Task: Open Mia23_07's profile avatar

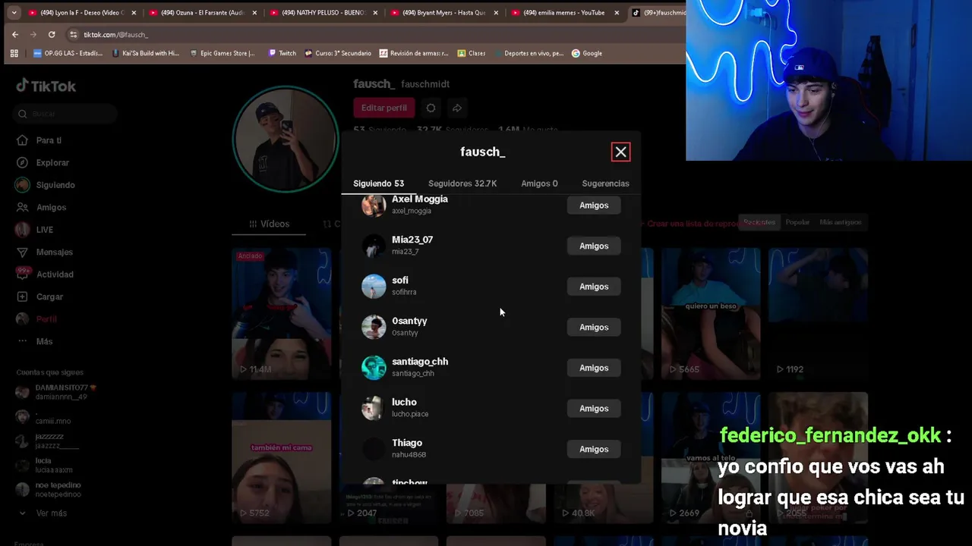Action: [x=373, y=246]
